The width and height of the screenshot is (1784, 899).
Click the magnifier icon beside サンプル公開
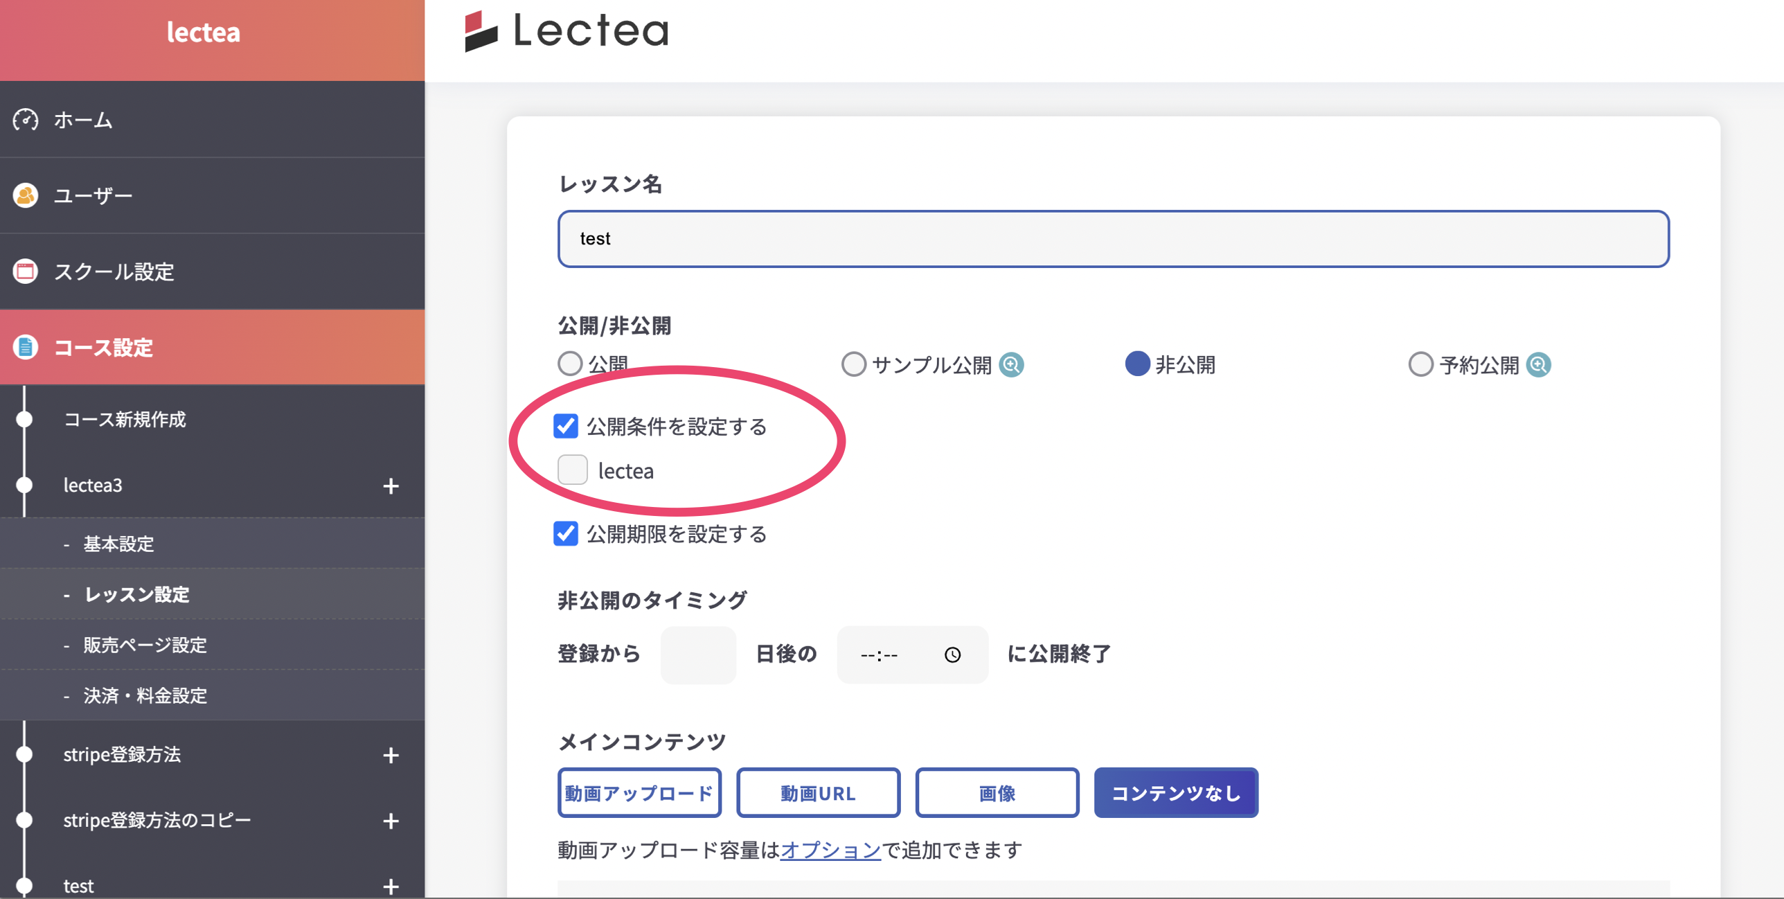1011,364
